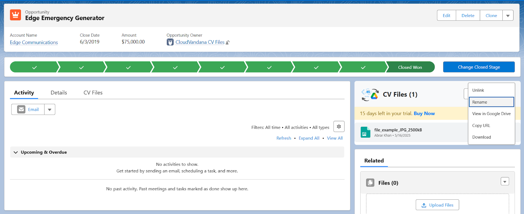
Task: Click the last checkmarked stage before Closed Won
Action: pos(363,67)
